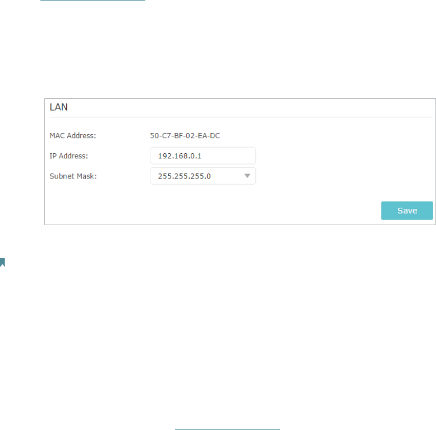Click the IP Address input field

point(203,155)
